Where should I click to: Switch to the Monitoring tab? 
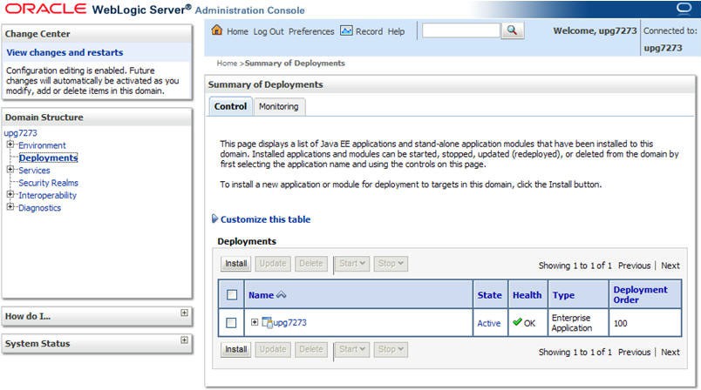(279, 107)
